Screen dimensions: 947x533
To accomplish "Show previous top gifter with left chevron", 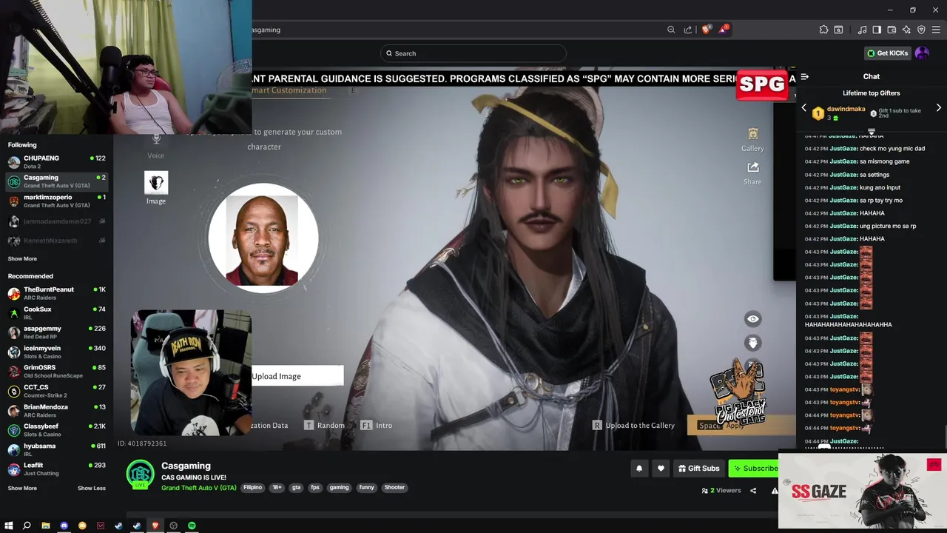I will (804, 108).
